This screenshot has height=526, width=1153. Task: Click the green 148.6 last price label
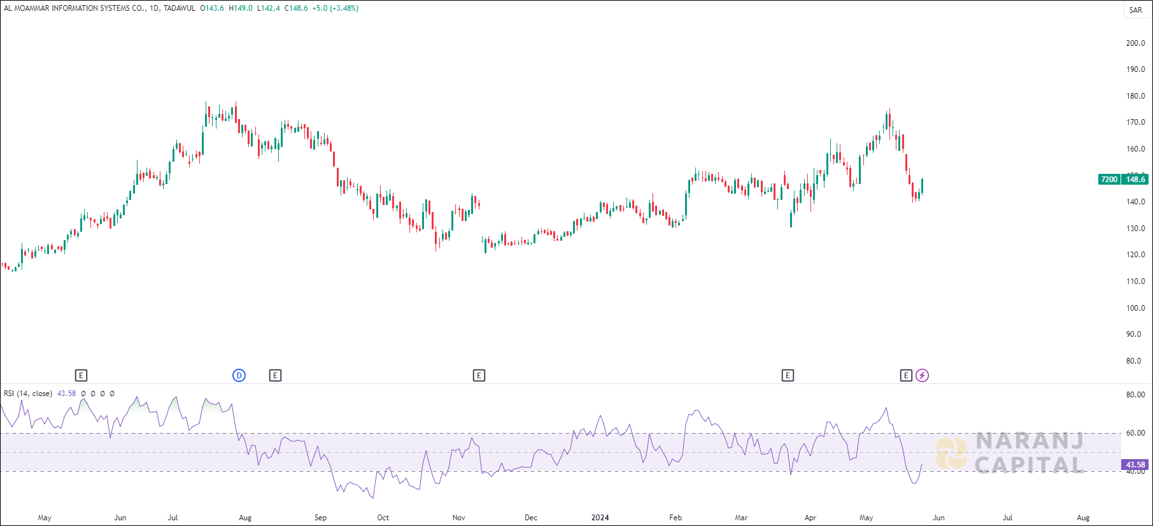point(1135,180)
